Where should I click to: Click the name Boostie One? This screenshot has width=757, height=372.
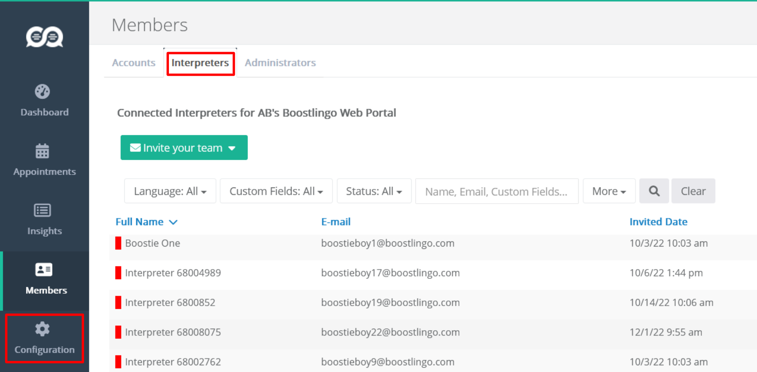[x=152, y=243]
